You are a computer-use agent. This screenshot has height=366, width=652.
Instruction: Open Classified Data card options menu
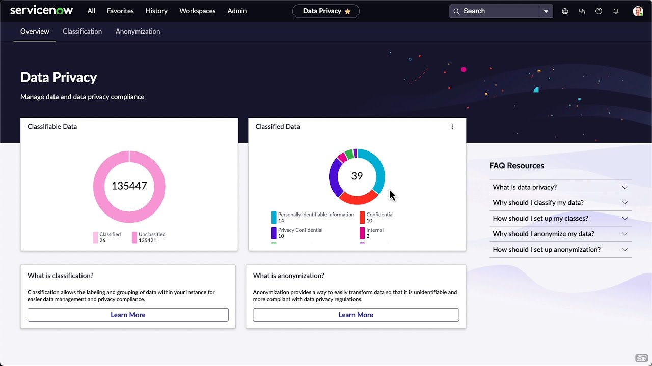[452, 127]
